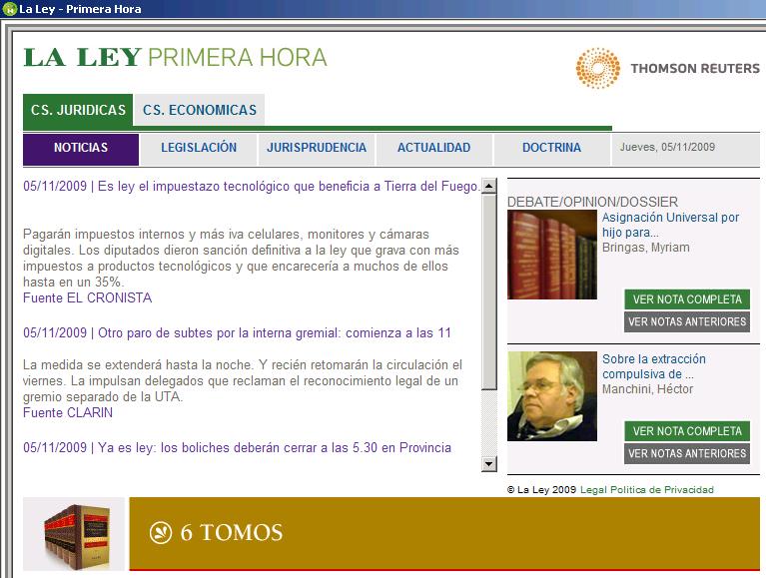The height and width of the screenshot is (578, 766).
Task: Click the Héctor Manchini photo thumbnail
Action: coord(552,396)
